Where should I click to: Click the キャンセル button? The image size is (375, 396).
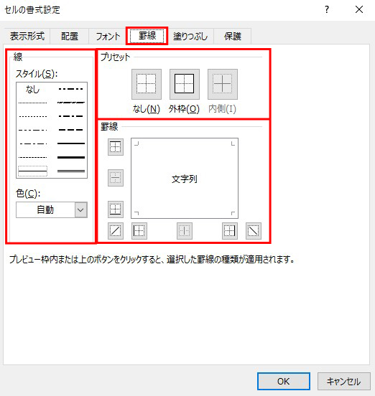pos(343,381)
